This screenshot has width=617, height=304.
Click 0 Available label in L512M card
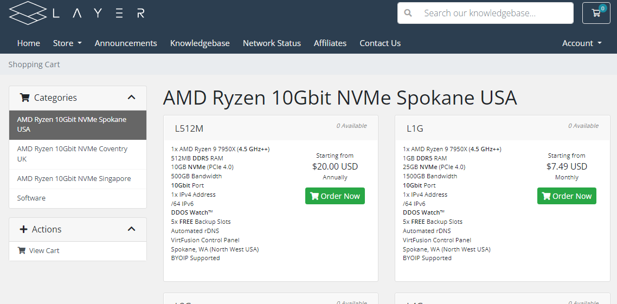(351, 126)
